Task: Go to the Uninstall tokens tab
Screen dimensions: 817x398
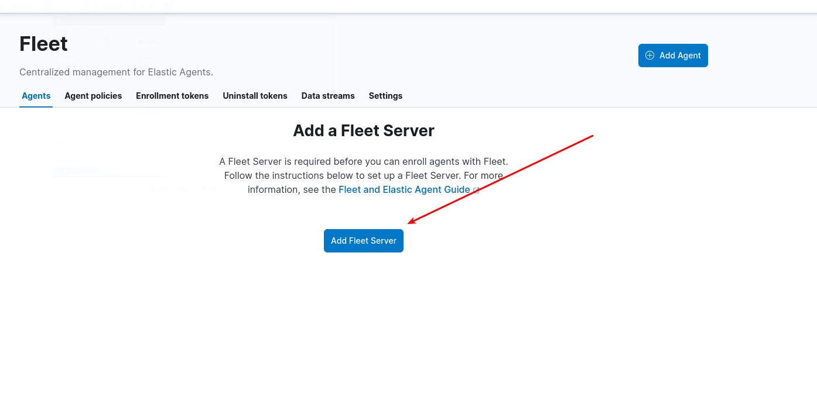Action: point(255,96)
